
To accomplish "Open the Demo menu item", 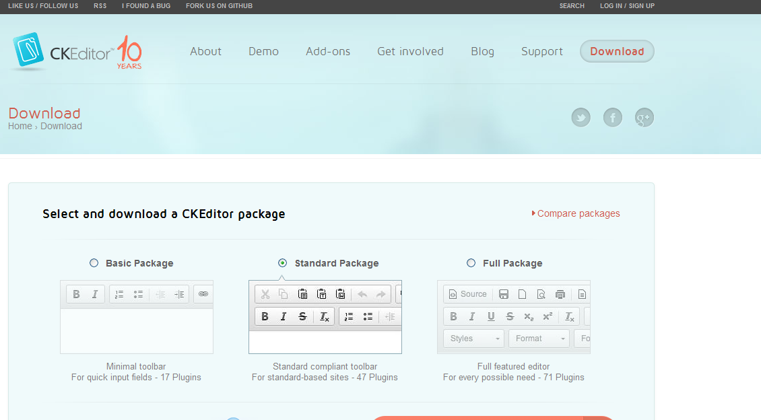I will [x=263, y=51].
